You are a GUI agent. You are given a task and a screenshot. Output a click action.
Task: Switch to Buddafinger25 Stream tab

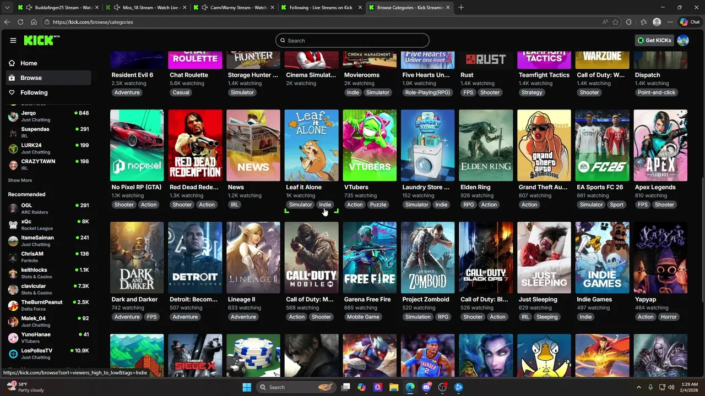pyautogui.click(x=58, y=8)
